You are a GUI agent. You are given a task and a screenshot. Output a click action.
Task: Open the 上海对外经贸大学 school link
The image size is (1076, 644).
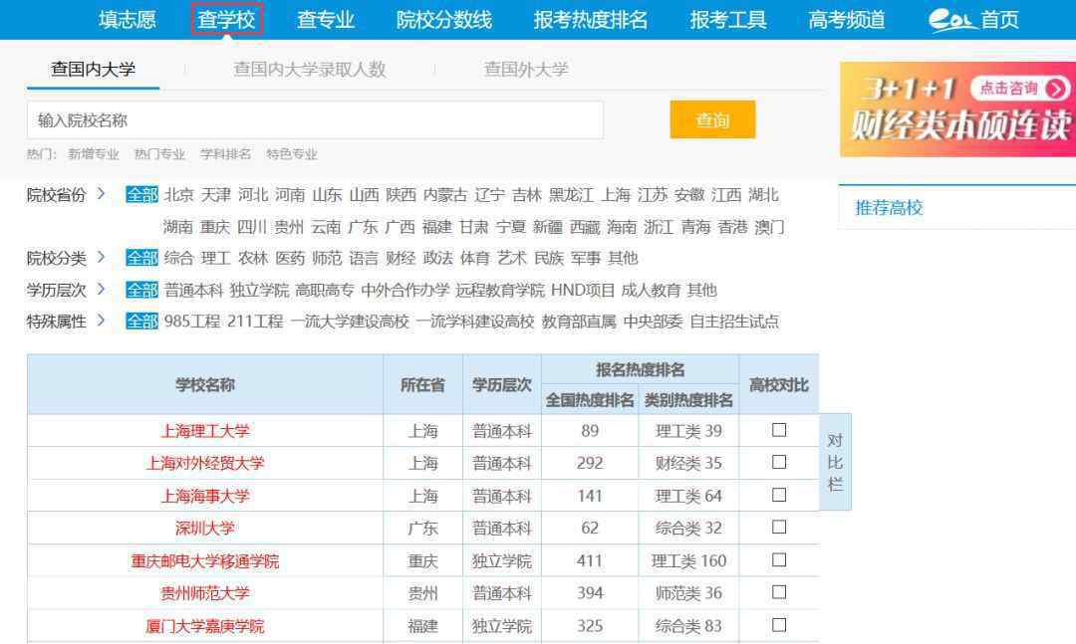coord(205,463)
